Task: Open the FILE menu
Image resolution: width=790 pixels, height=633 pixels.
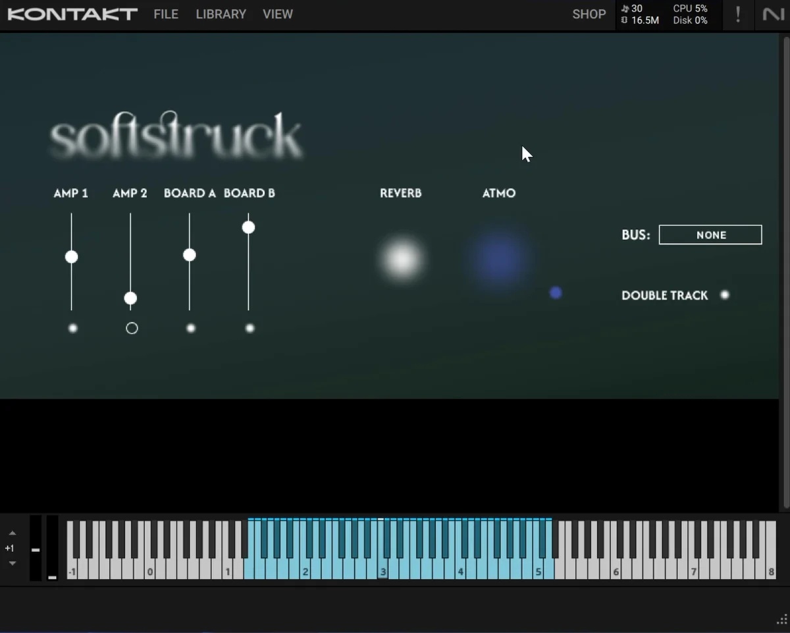Action: 165,14
